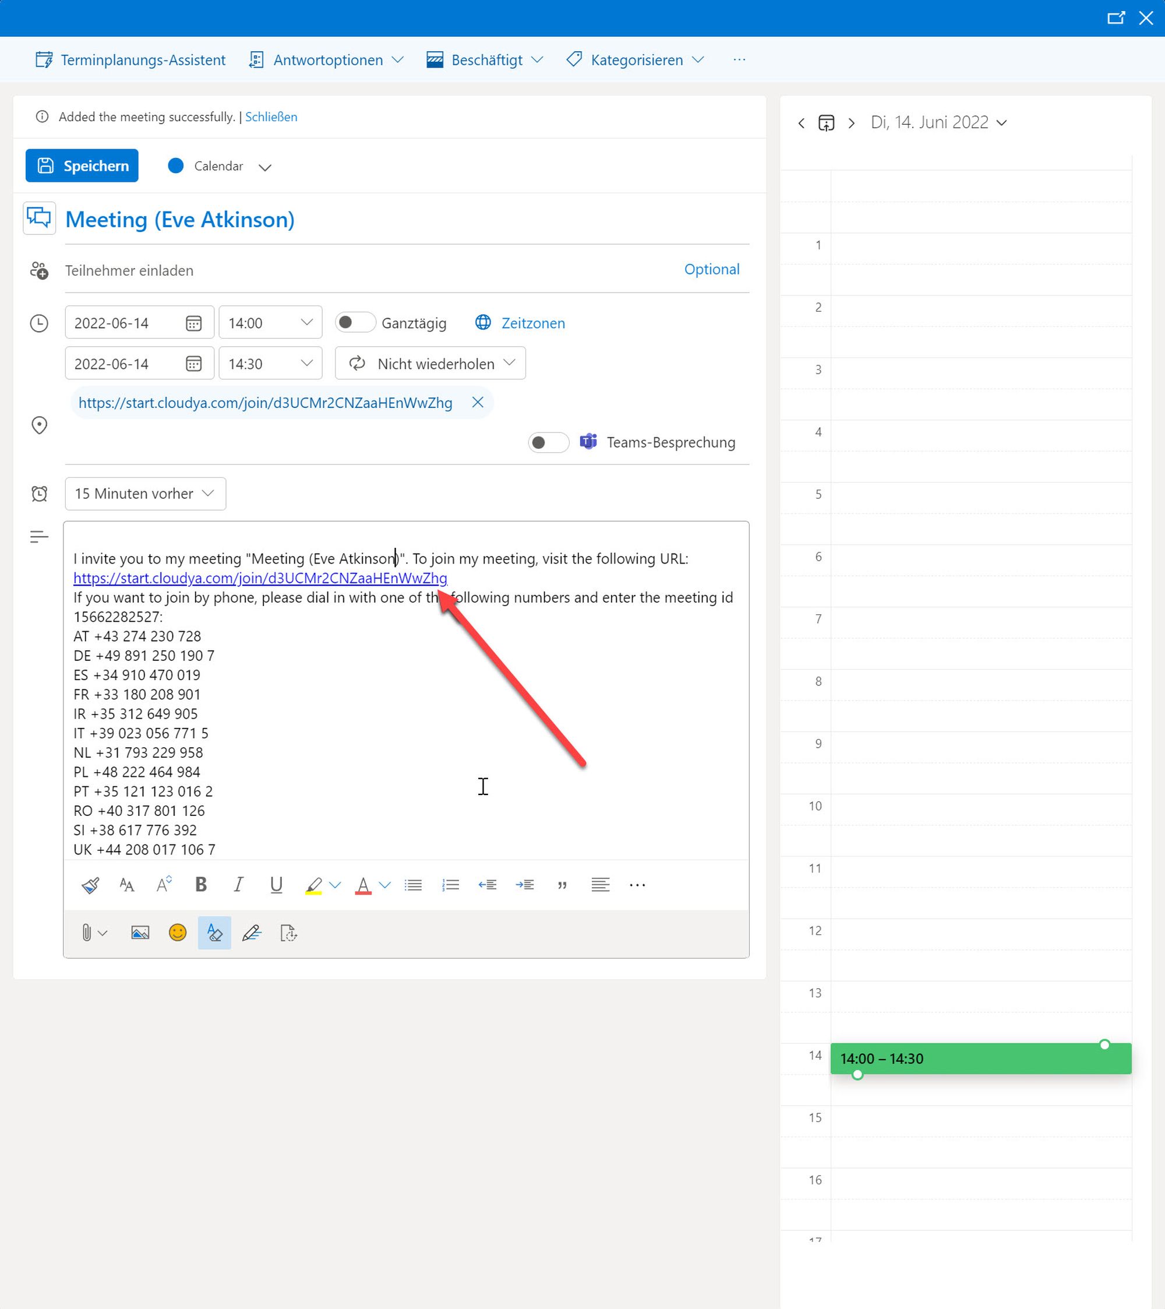Toggle the Ganztägig all-day switch
This screenshot has height=1309, width=1165.
(355, 322)
